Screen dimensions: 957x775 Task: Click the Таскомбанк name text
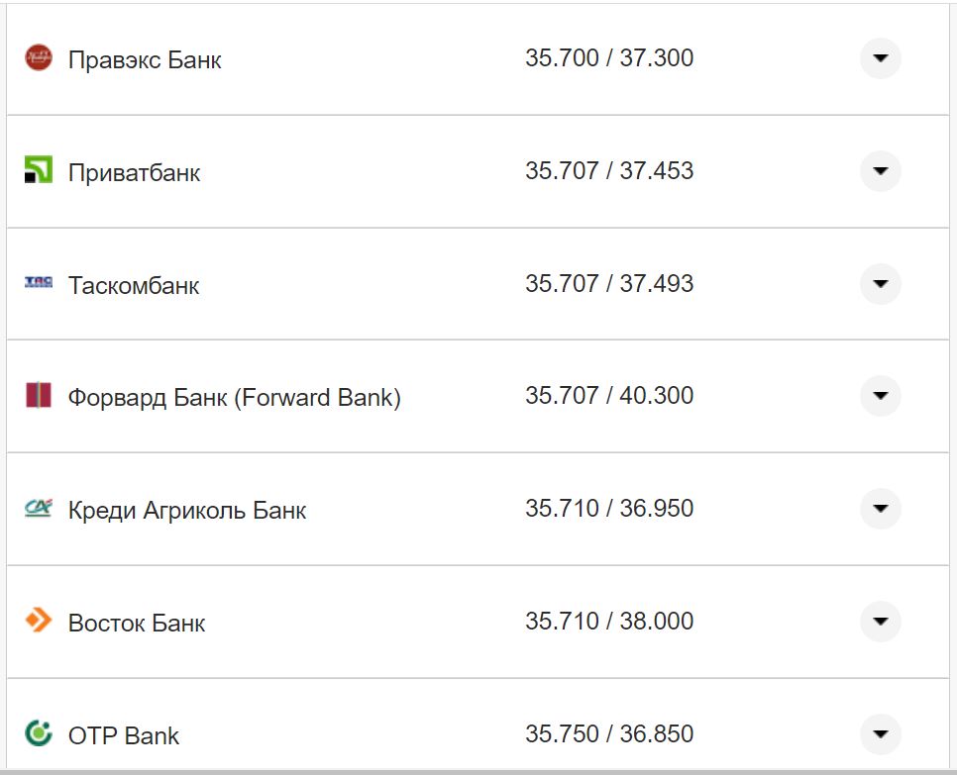tap(133, 285)
